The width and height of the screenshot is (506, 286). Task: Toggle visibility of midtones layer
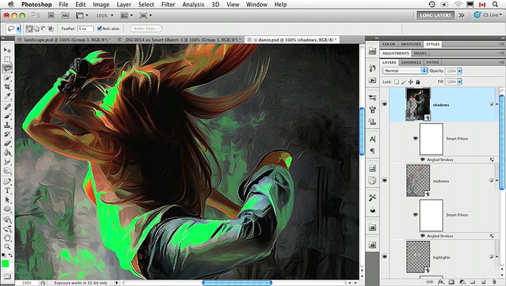click(385, 180)
